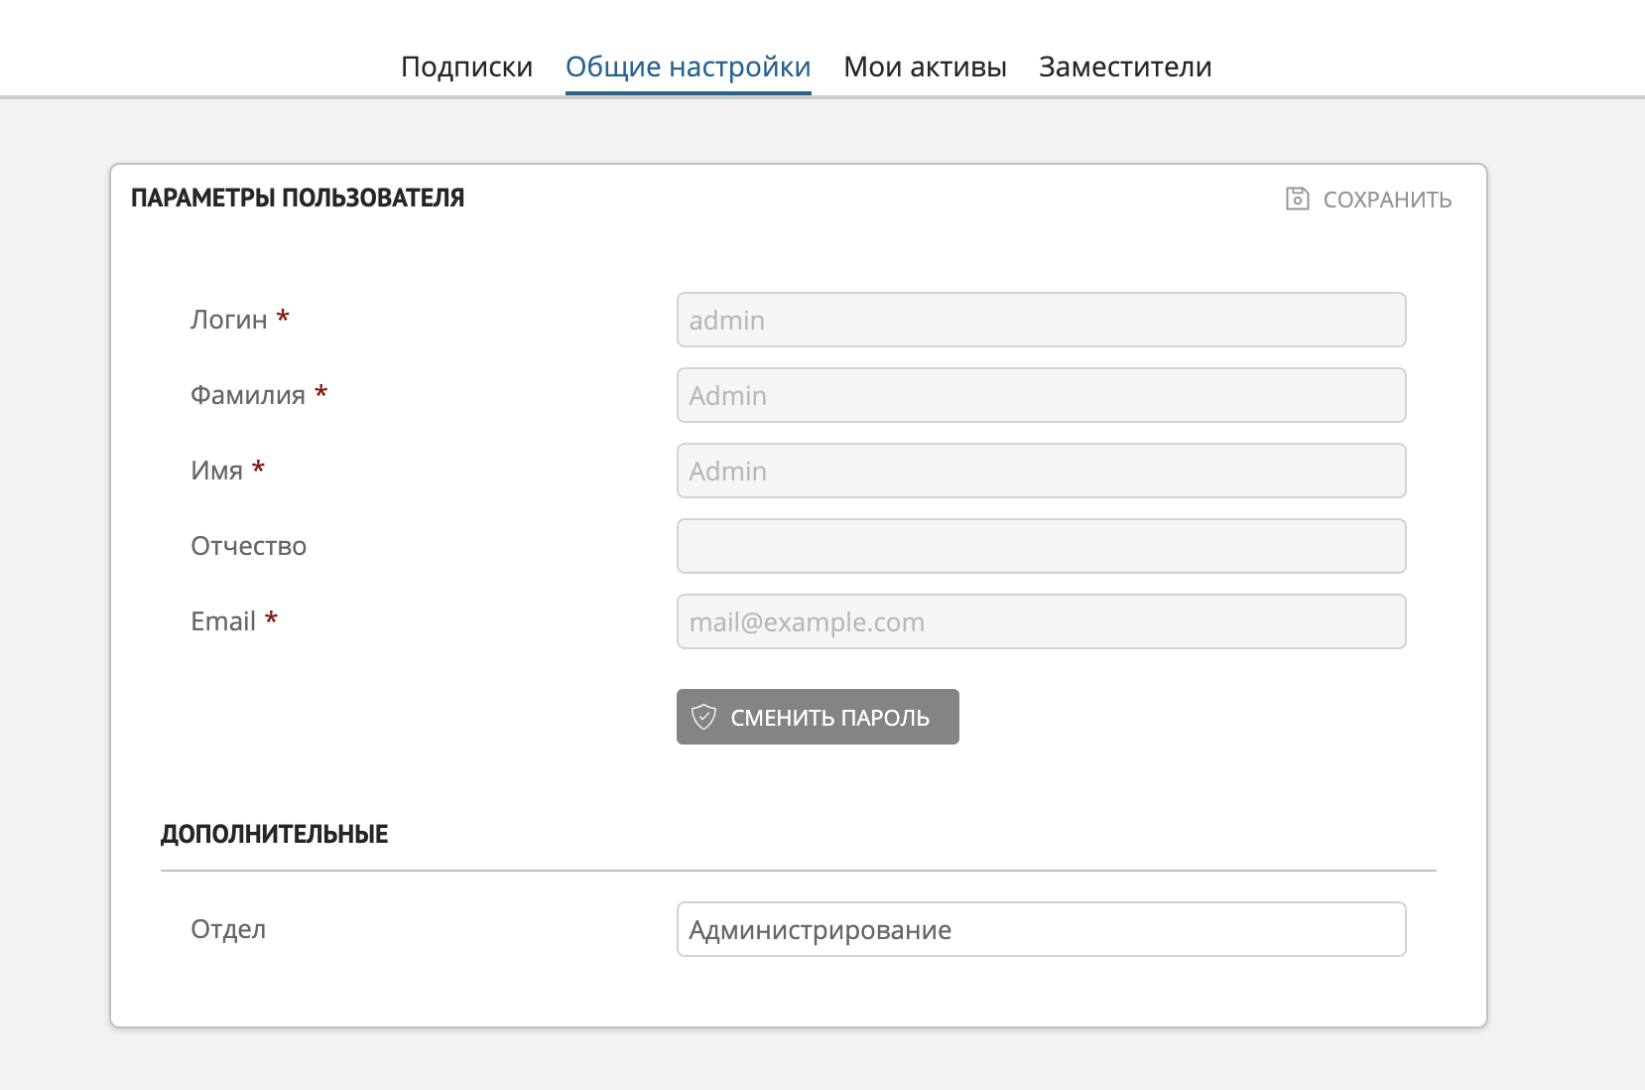Select the Имя text field

click(x=1041, y=471)
